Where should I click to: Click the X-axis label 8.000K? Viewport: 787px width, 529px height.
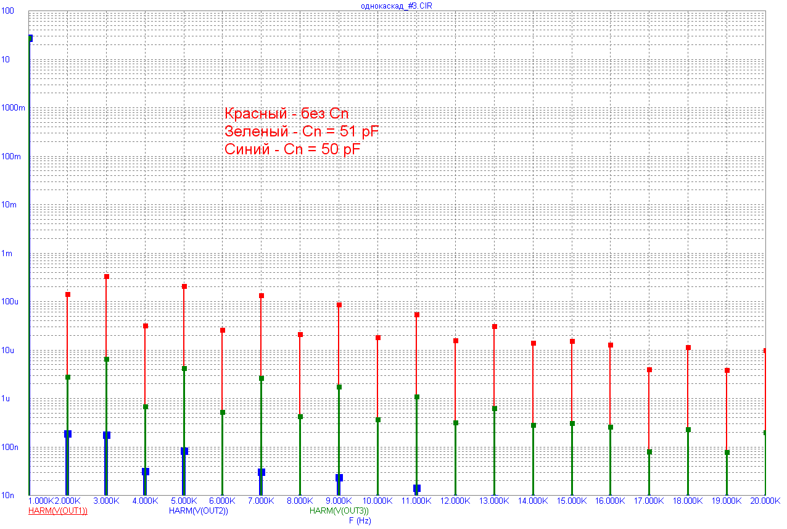[x=300, y=501]
